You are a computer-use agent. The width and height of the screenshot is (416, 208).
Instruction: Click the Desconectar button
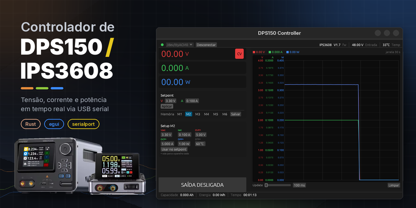pos(206,45)
